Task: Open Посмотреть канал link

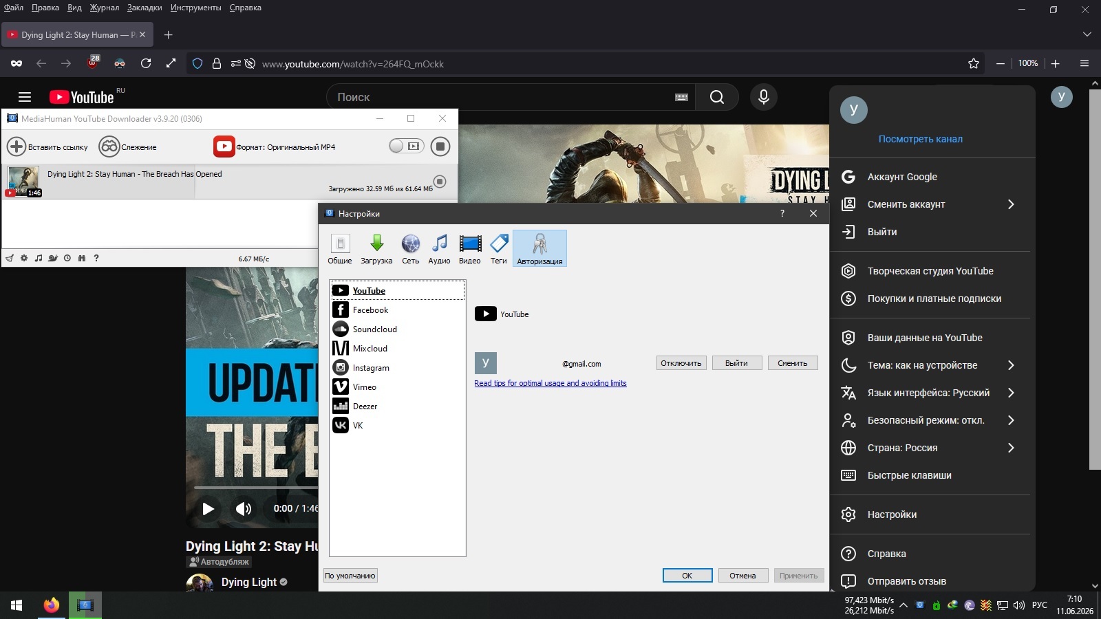Action: [x=921, y=139]
